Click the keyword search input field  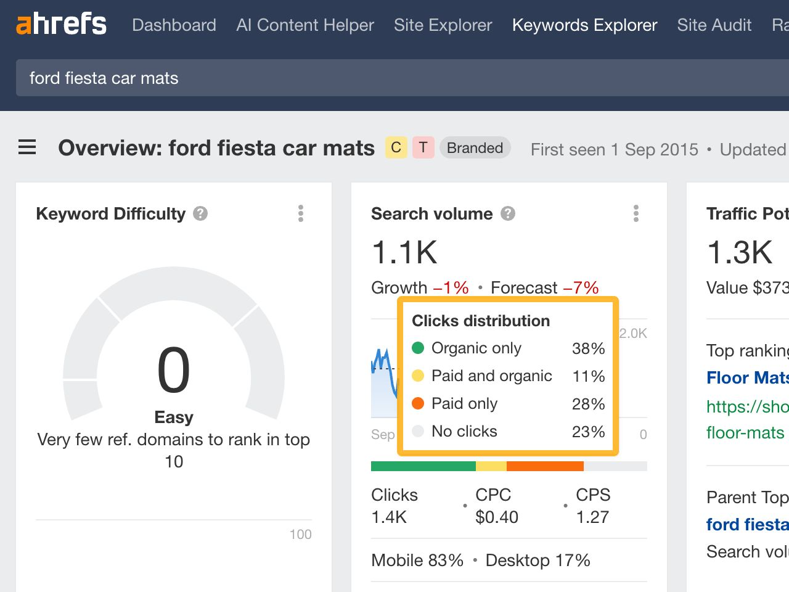[403, 78]
